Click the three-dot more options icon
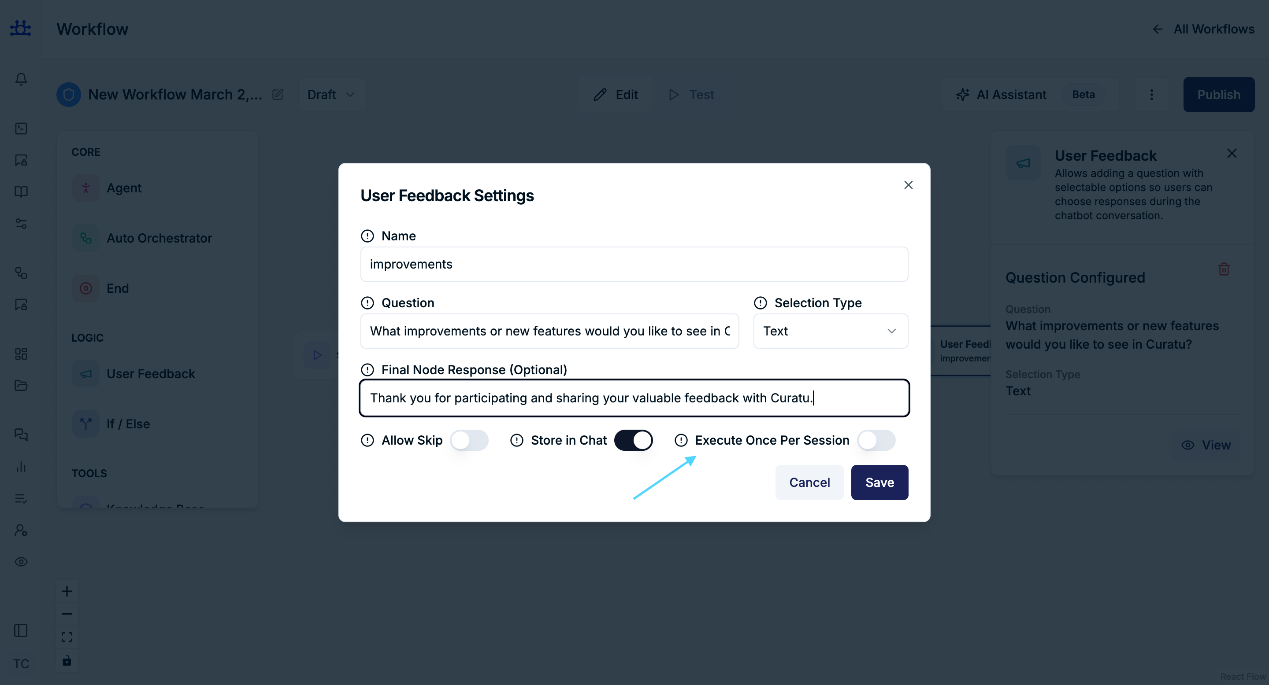The image size is (1269, 685). (x=1151, y=95)
